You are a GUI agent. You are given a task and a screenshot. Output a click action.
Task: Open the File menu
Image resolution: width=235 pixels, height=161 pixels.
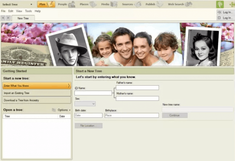click(x=3, y=11)
